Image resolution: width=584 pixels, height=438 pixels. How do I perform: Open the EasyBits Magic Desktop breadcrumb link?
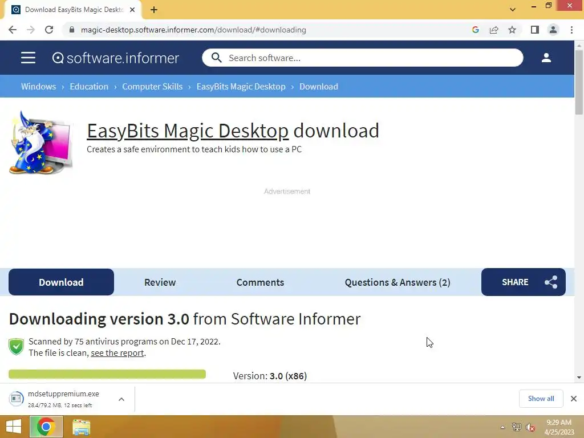coord(241,87)
